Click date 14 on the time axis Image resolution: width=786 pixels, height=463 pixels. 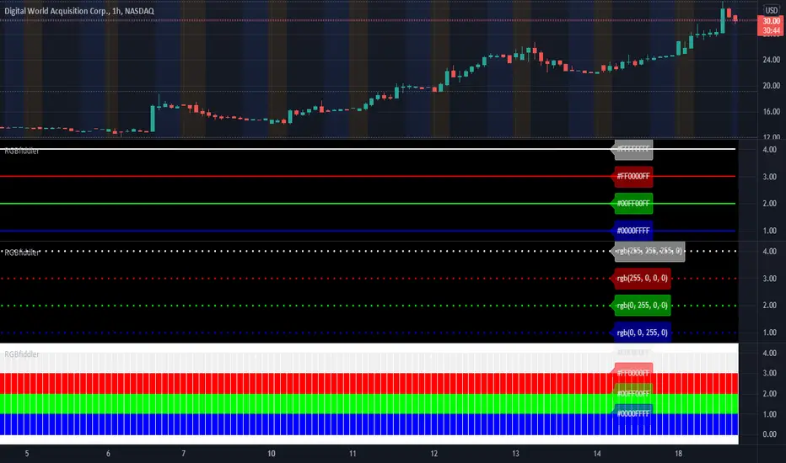coord(597,454)
